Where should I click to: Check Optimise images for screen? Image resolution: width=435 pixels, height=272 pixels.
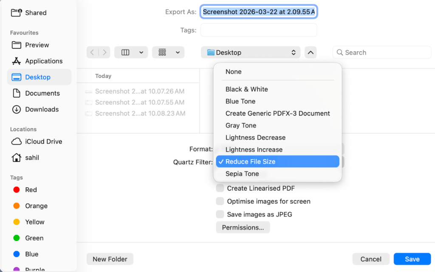(220, 201)
